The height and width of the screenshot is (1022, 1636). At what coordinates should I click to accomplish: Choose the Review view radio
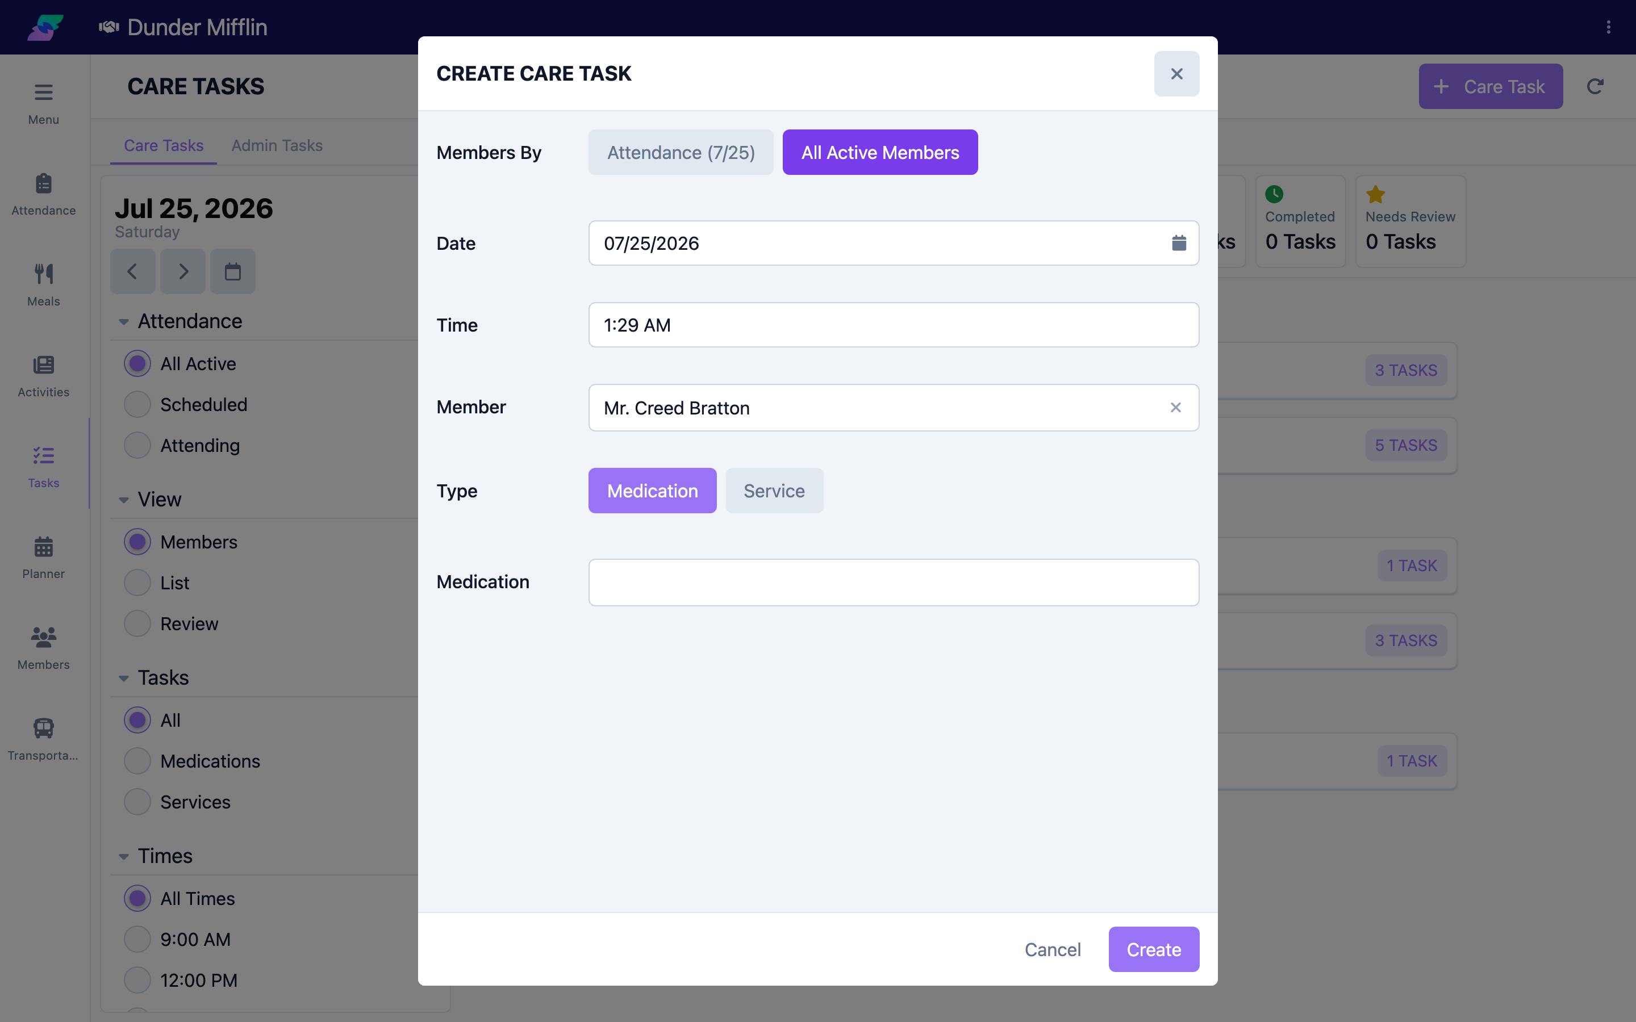tap(137, 624)
